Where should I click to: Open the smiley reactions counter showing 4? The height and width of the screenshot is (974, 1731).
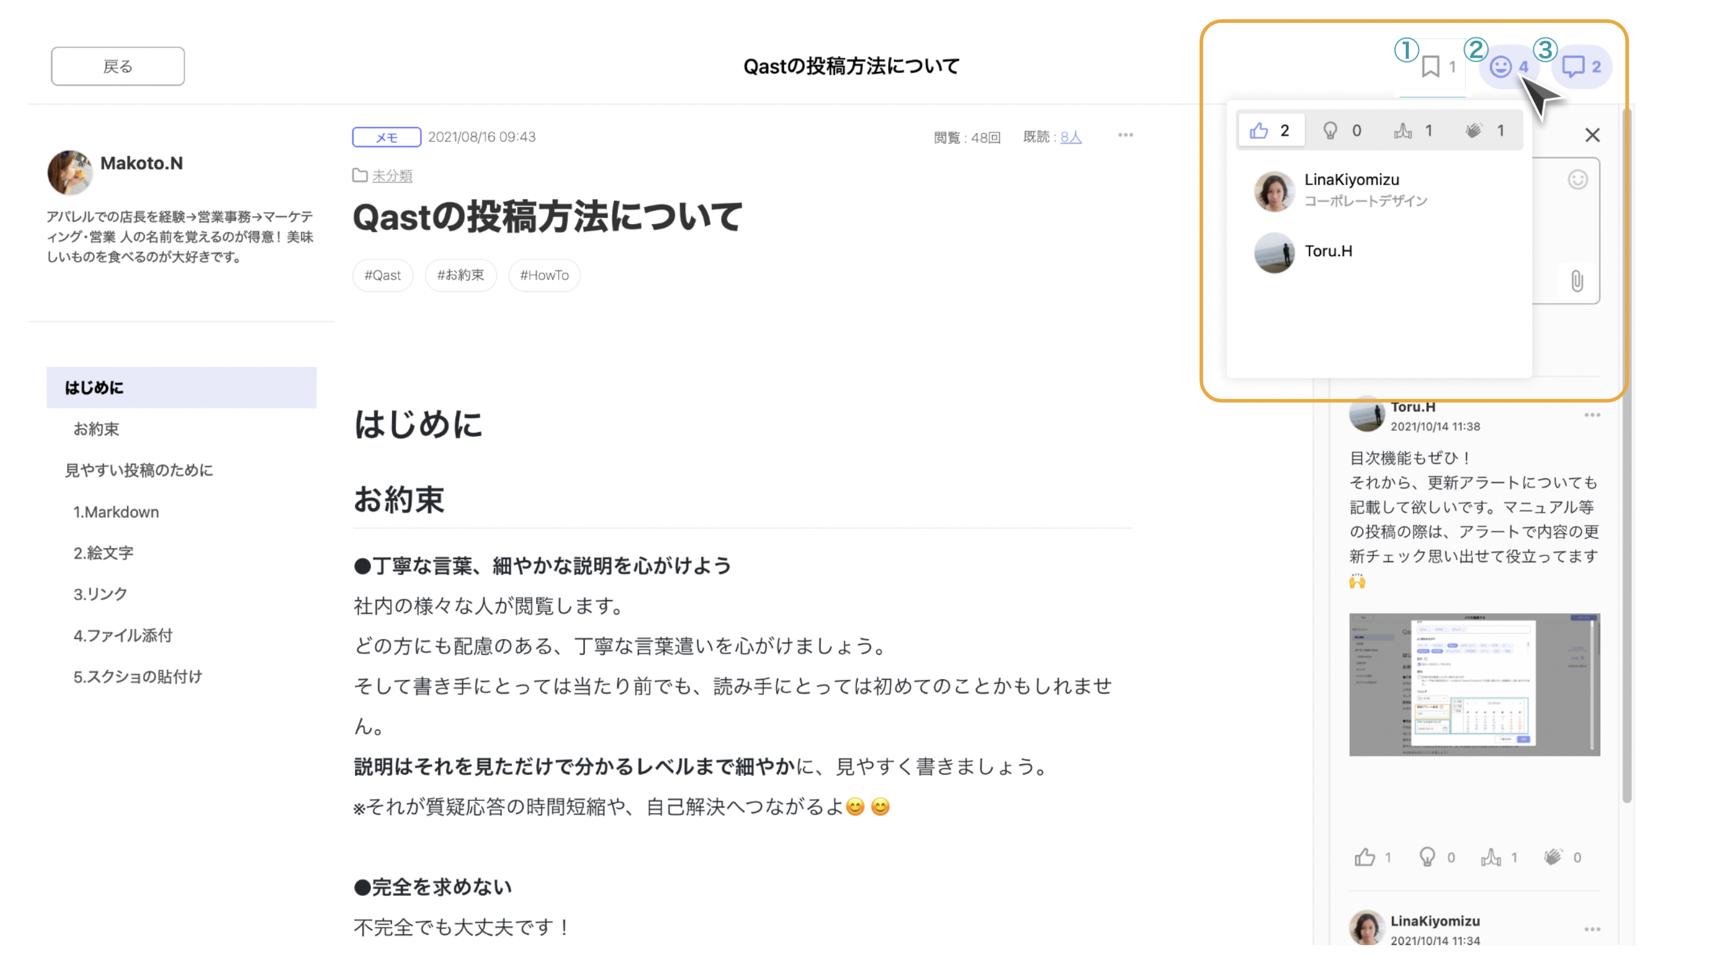click(1509, 67)
